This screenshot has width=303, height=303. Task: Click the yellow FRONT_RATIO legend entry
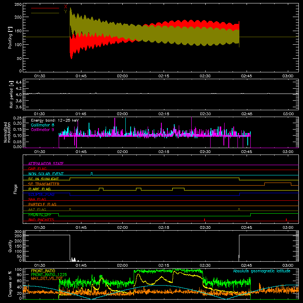[43, 271]
